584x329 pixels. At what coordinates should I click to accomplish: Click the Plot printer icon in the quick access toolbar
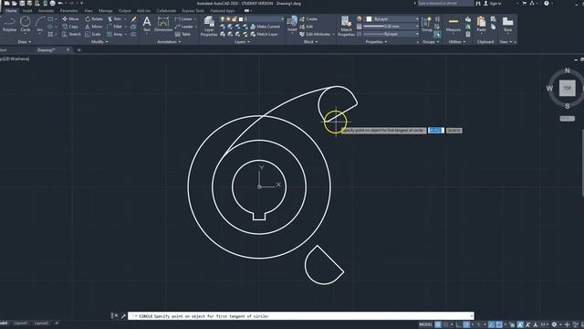pos(53,4)
